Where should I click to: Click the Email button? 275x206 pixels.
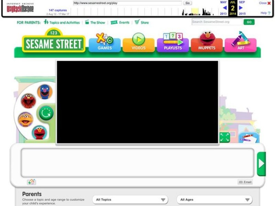coord(245,182)
